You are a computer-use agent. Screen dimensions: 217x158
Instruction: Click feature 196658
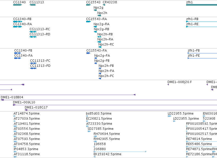click(100, 144)
